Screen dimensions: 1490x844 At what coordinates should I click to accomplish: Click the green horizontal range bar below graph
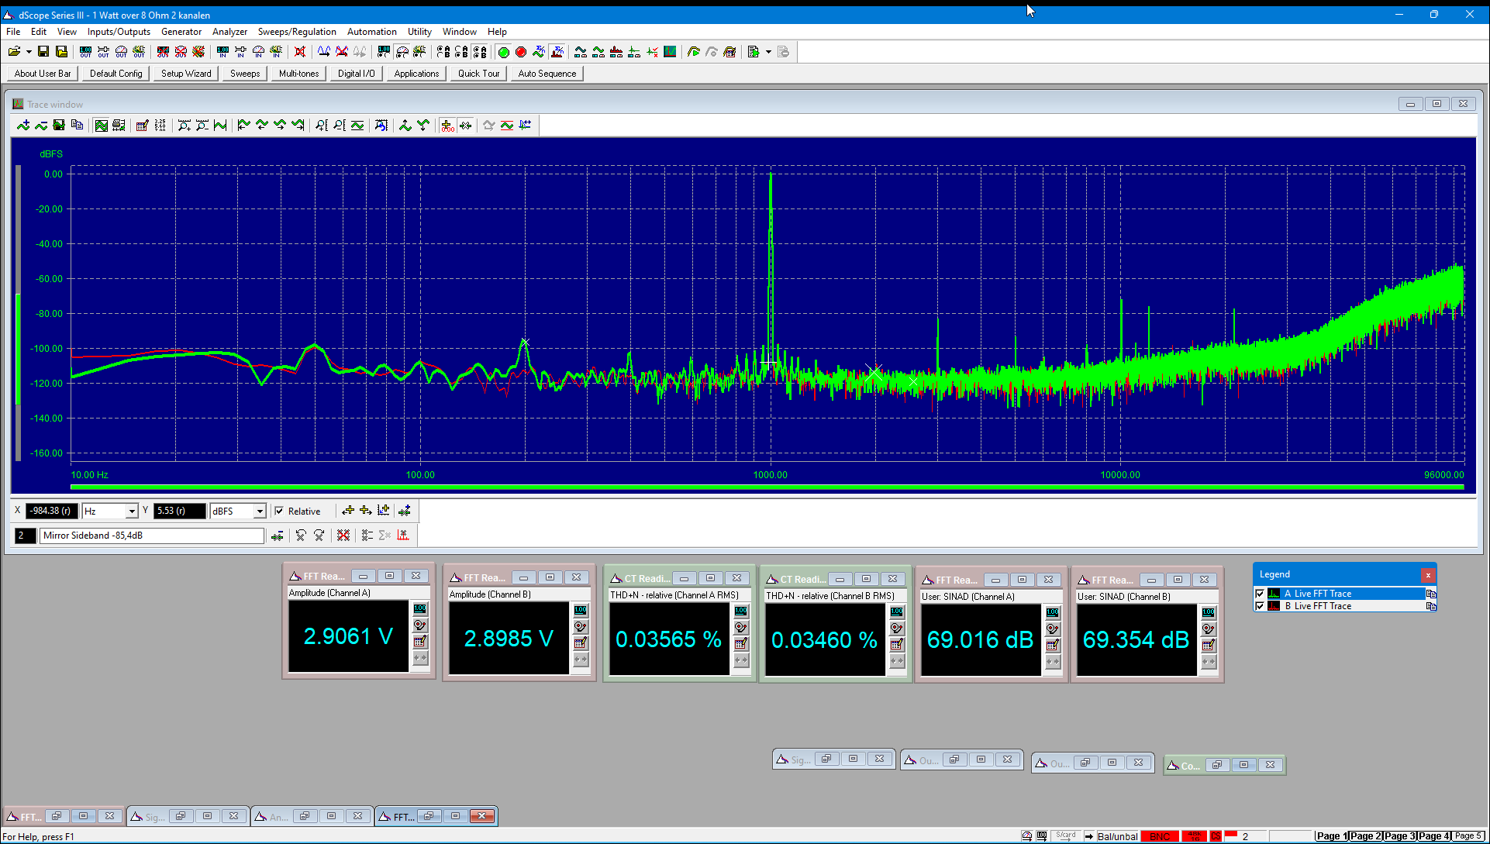tap(767, 487)
